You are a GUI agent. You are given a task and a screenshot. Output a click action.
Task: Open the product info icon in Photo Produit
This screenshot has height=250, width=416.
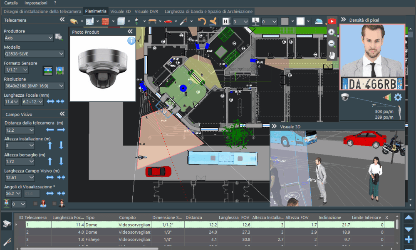tap(131, 41)
